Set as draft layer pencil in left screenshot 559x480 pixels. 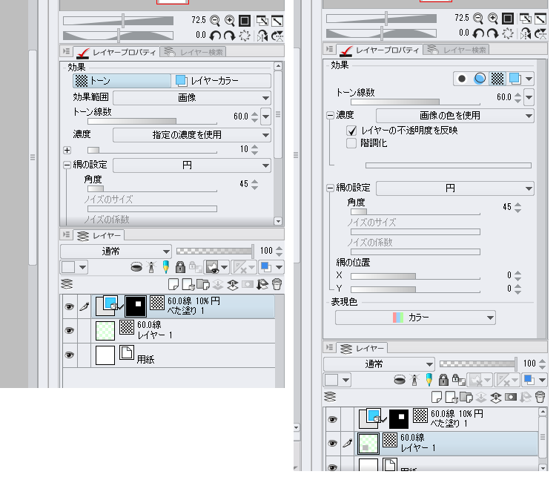pyautogui.click(x=166, y=267)
